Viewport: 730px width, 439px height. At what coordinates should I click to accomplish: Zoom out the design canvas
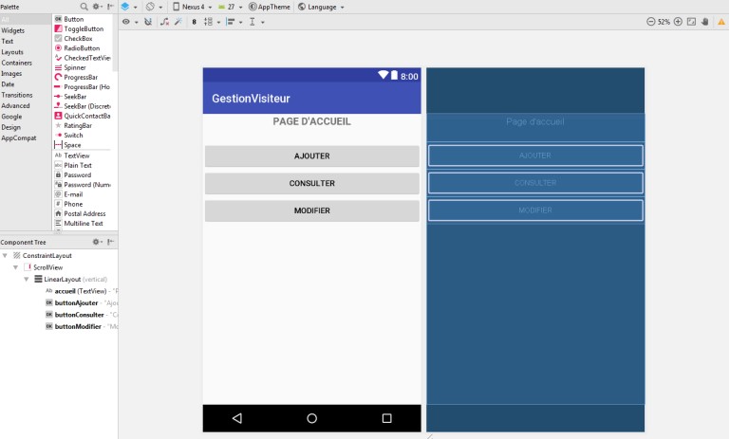point(650,21)
